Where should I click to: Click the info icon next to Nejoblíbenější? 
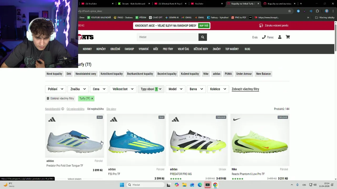tap(63, 109)
